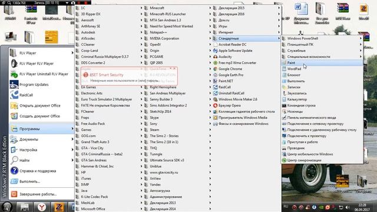Open the Записки sticky notes icon
The width and height of the screenshot is (377, 212).
point(284,87)
